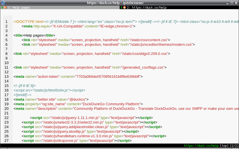Click the window title 'https://duck.co/help - qutebrowser'

point(115,3)
